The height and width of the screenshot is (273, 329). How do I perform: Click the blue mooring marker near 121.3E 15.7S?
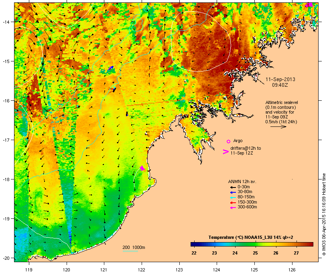[114, 90]
